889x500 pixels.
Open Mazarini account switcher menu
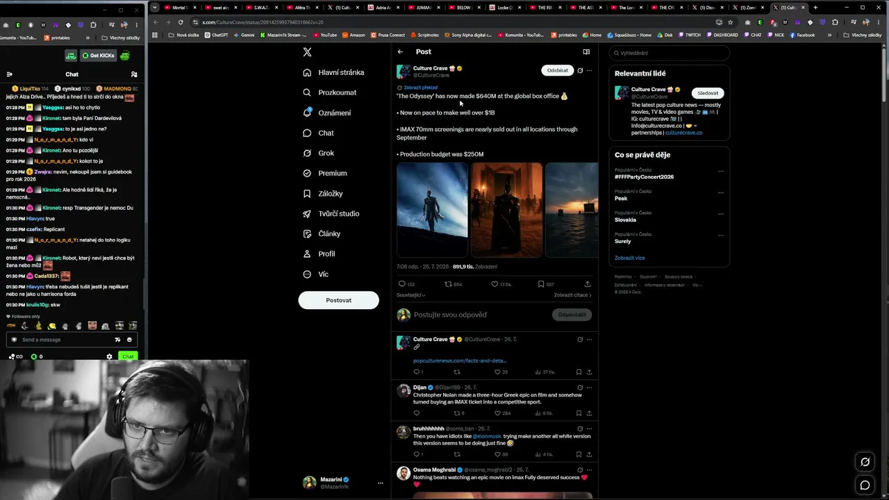pyautogui.click(x=380, y=483)
